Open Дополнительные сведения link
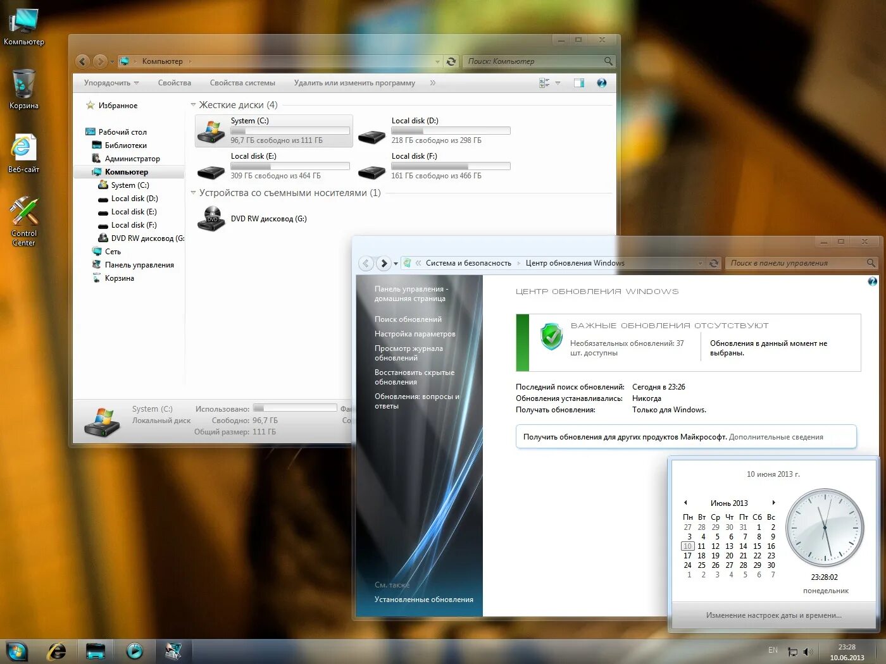 (x=776, y=437)
